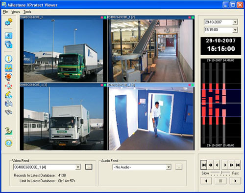Select the warehouse conveyor camera view
Image resolution: width=245 pixels, height=193 pixels.
(151, 51)
